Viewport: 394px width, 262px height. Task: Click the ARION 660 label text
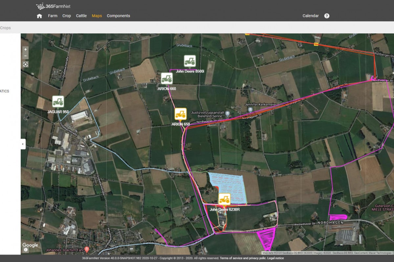167,88
